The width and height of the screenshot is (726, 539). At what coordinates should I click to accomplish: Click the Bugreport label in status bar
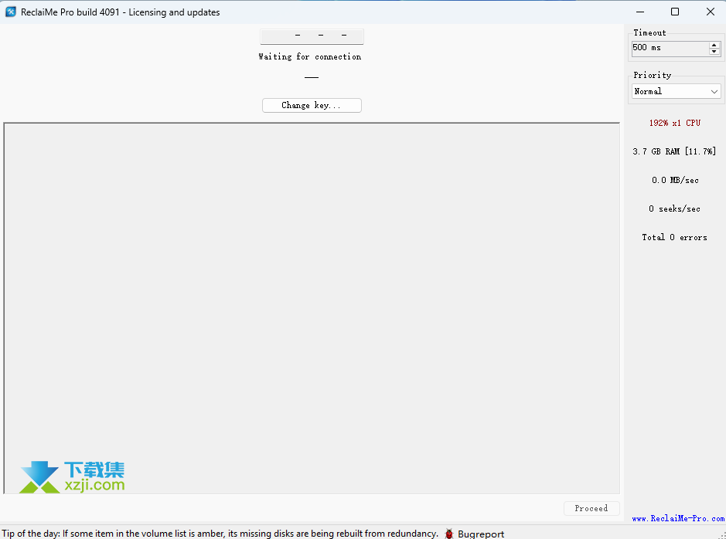481,534
